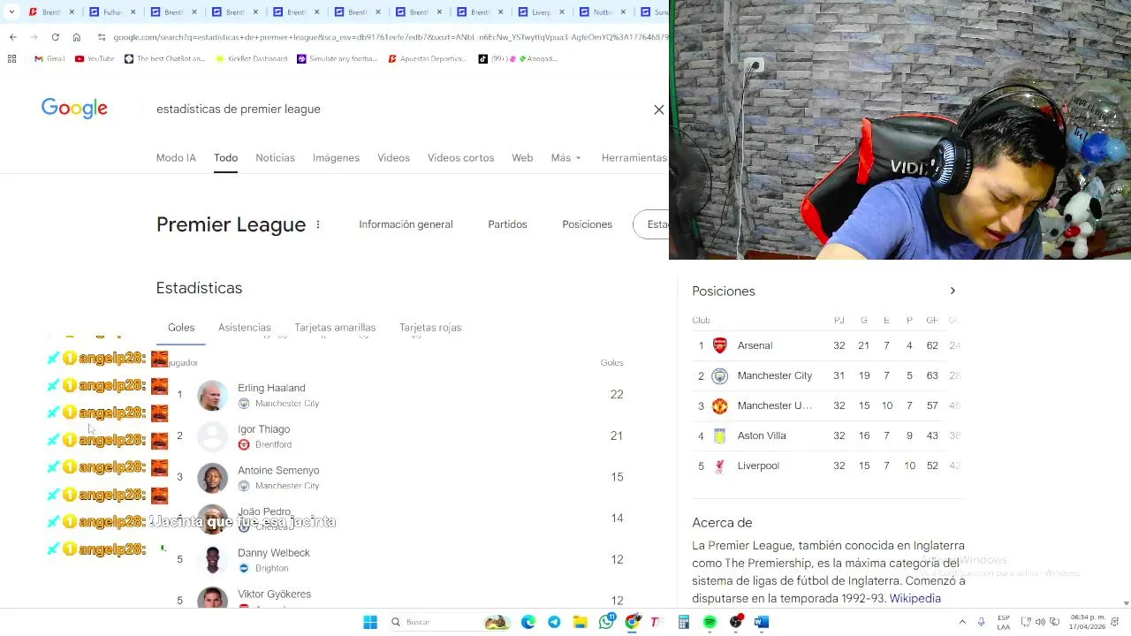Go back to the previous page
Image resolution: width=1131 pixels, height=636 pixels.
[x=12, y=37]
